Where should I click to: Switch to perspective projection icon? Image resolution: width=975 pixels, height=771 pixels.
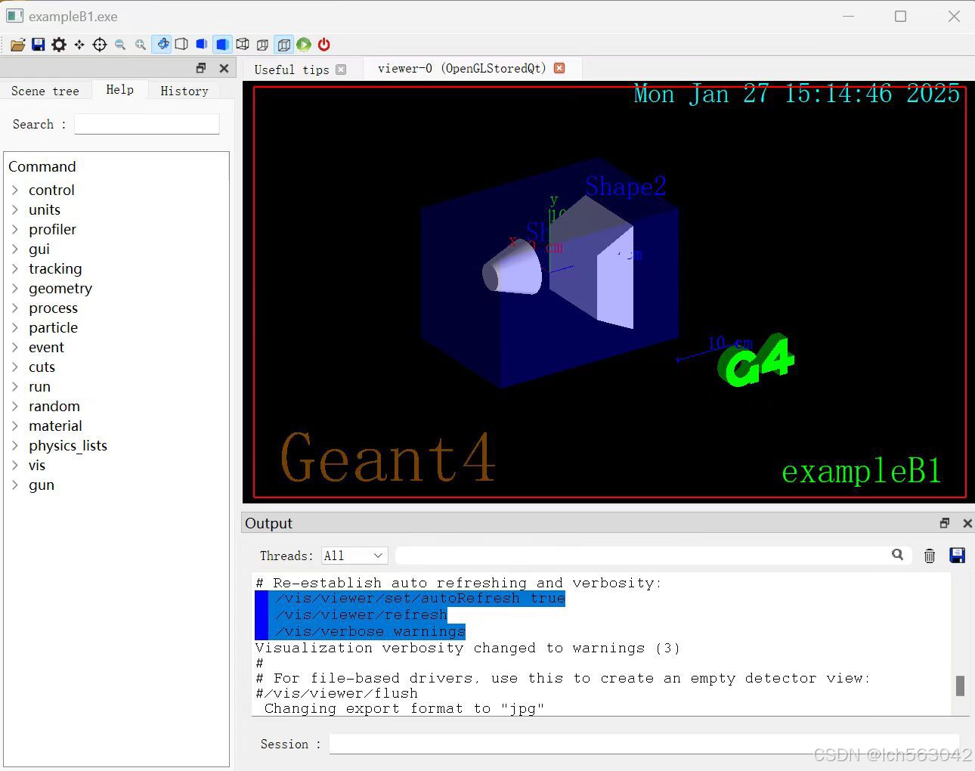coord(262,45)
